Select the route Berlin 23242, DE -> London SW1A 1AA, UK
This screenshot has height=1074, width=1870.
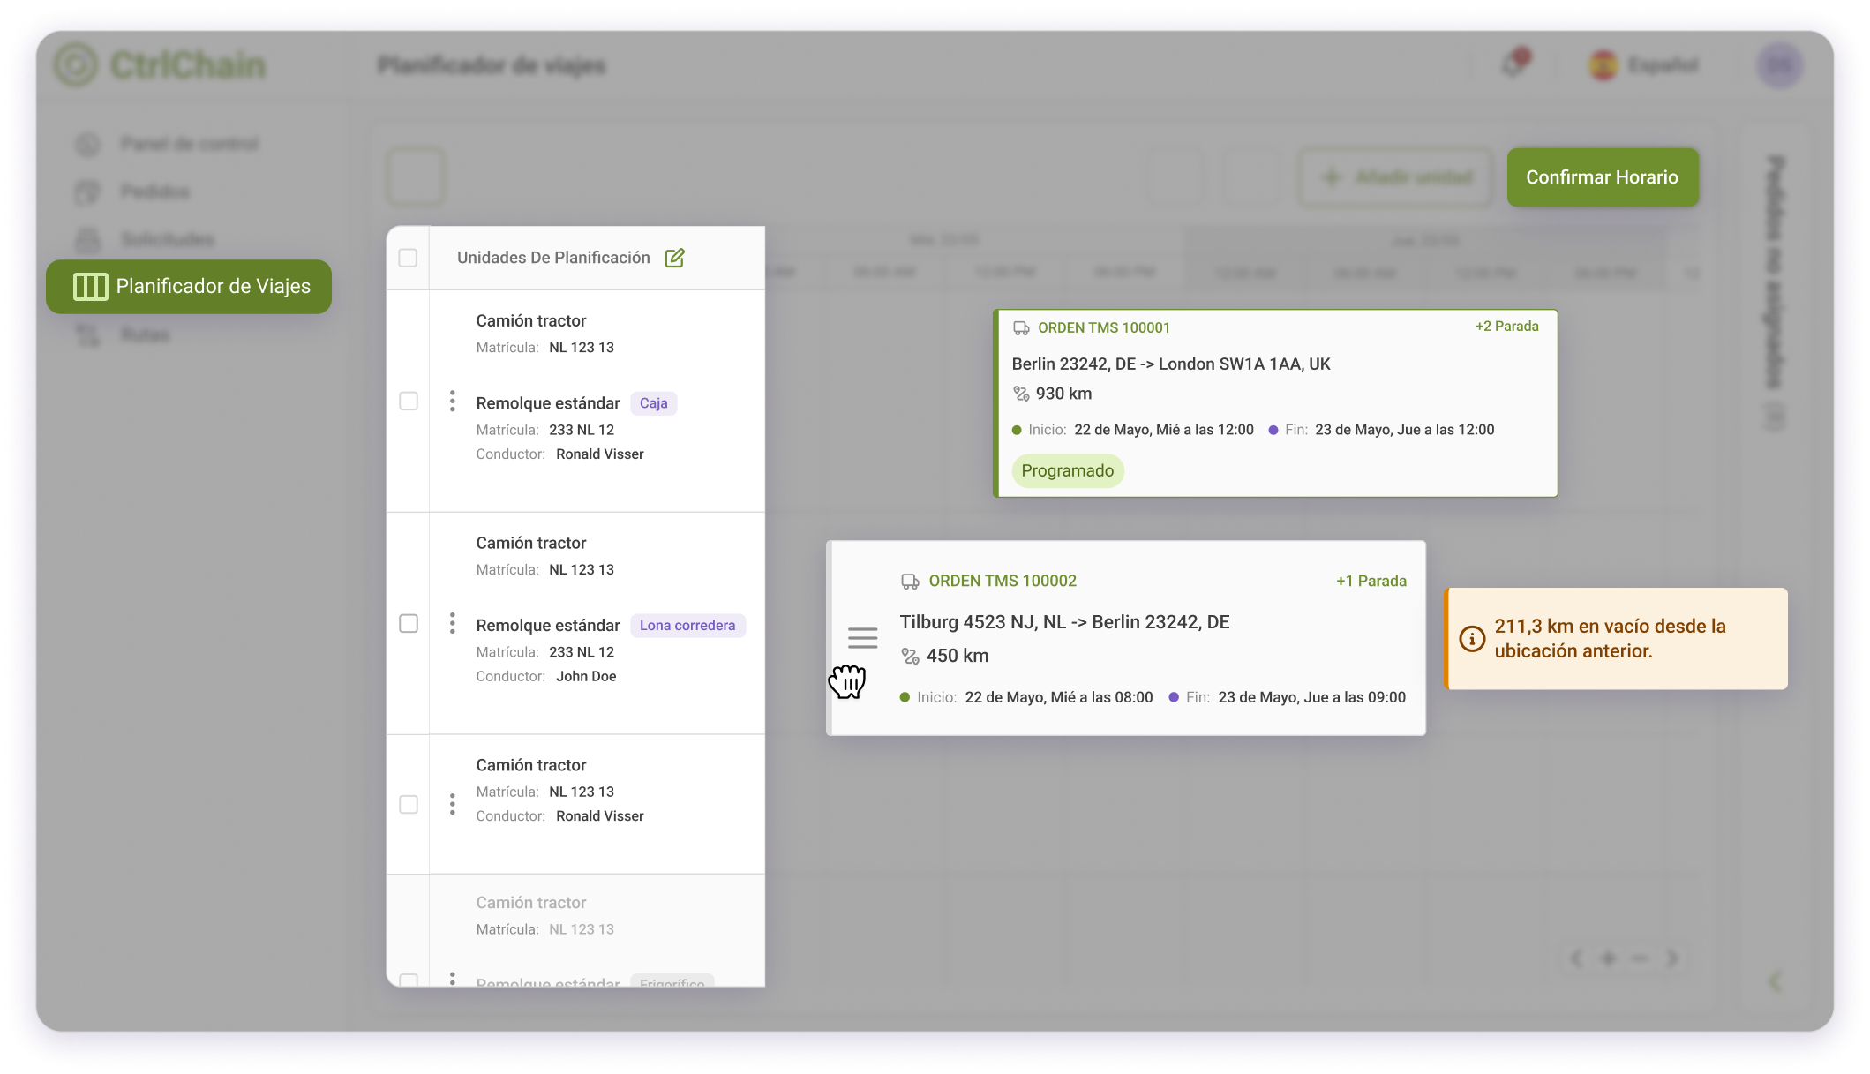pyautogui.click(x=1171, y=364)
